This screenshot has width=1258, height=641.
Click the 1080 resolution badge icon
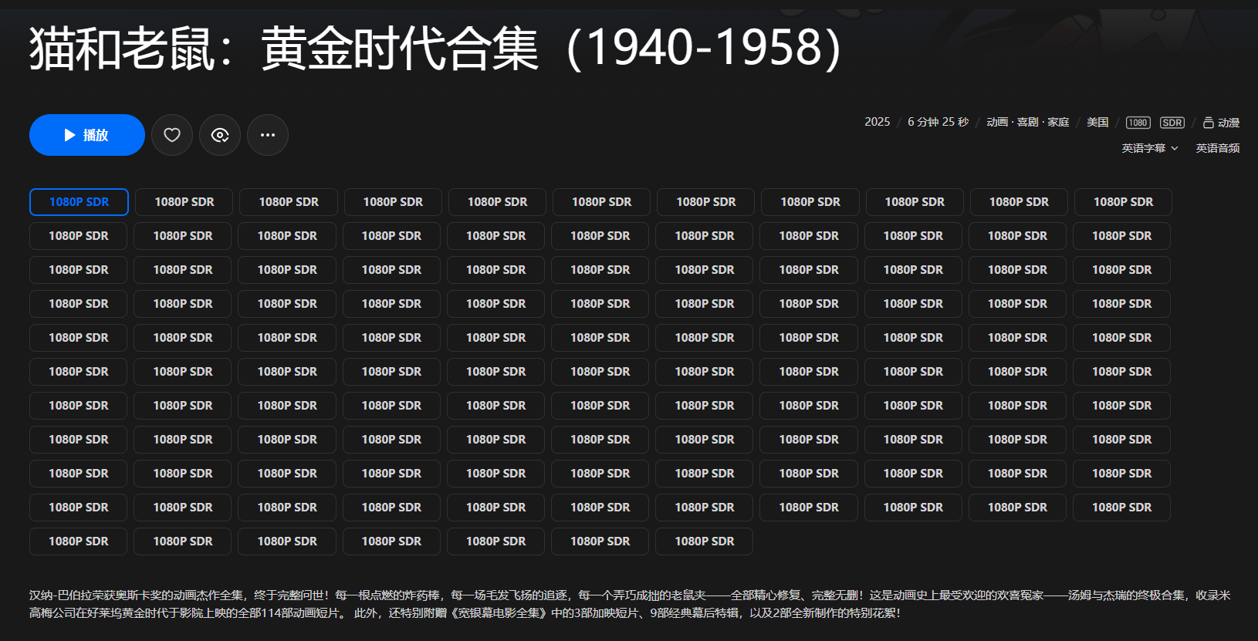[1138, 123]
